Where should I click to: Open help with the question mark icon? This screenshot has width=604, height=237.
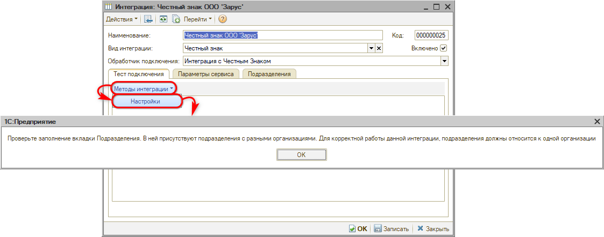click(x=222, y=19)
